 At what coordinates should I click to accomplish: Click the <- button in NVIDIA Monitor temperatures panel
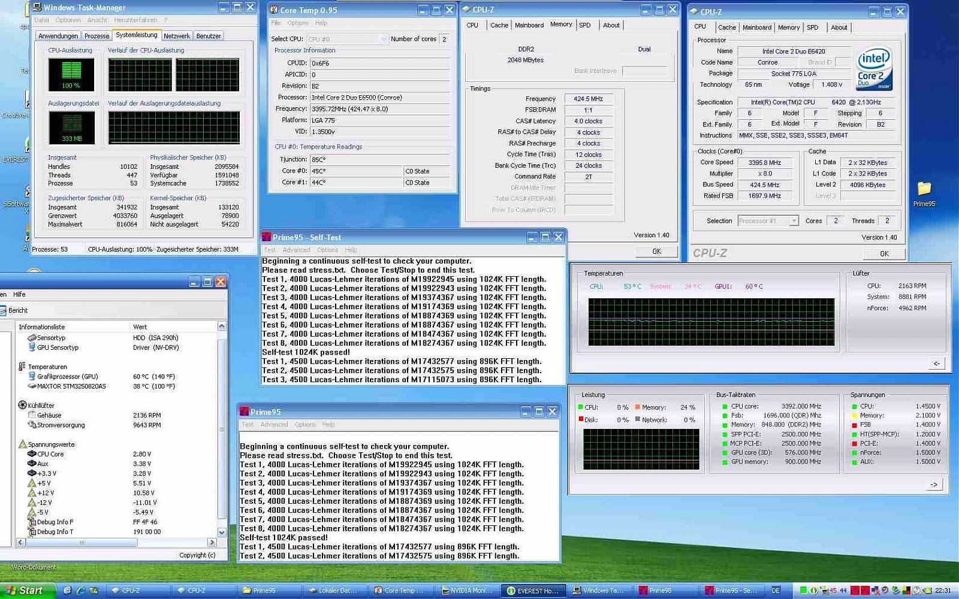click(x=937, y=364)
